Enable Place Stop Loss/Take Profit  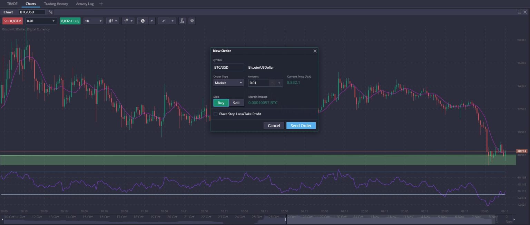[215, 114]
